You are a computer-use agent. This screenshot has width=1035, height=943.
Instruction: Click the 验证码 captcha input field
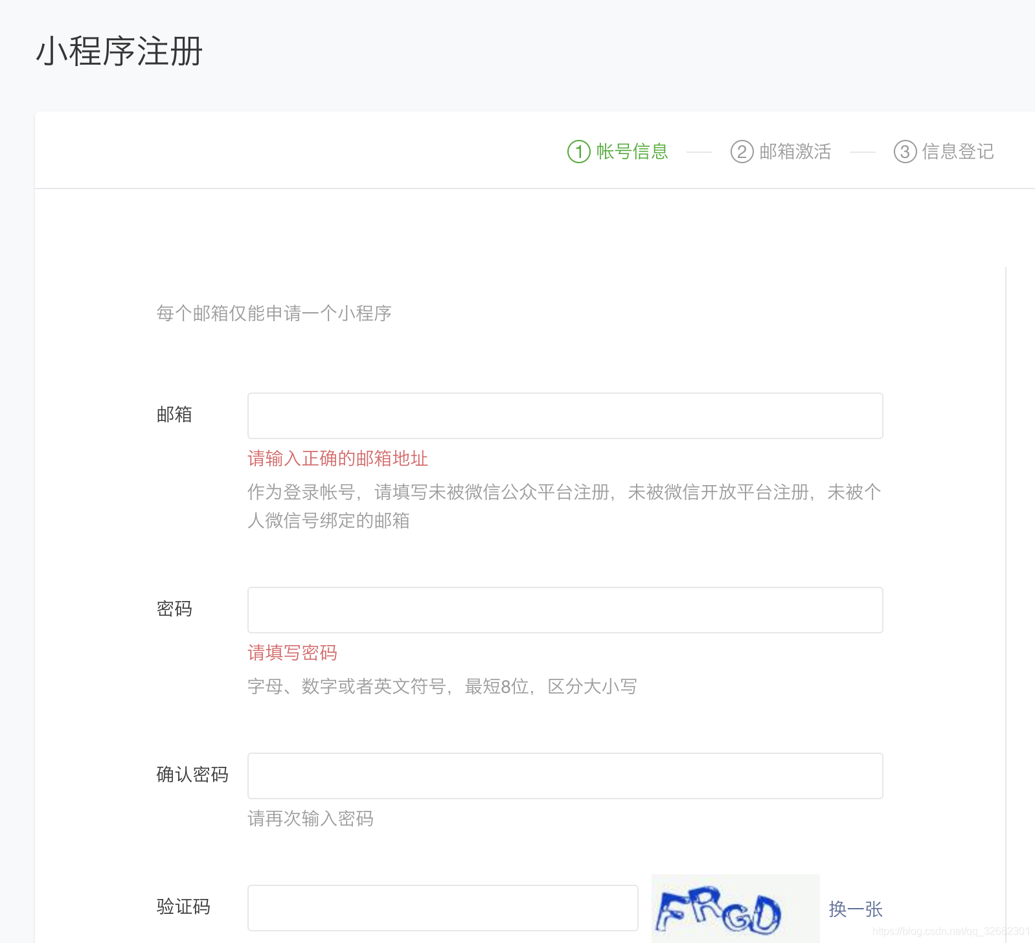(443, 908)
